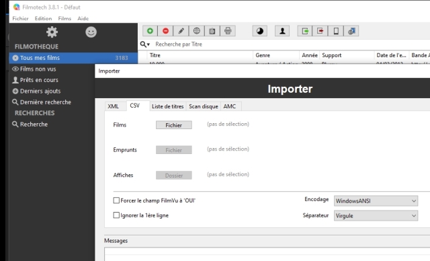Click the last toolbar icon after mobile
This screenshot has height=261, width=430.
point(351,31)
